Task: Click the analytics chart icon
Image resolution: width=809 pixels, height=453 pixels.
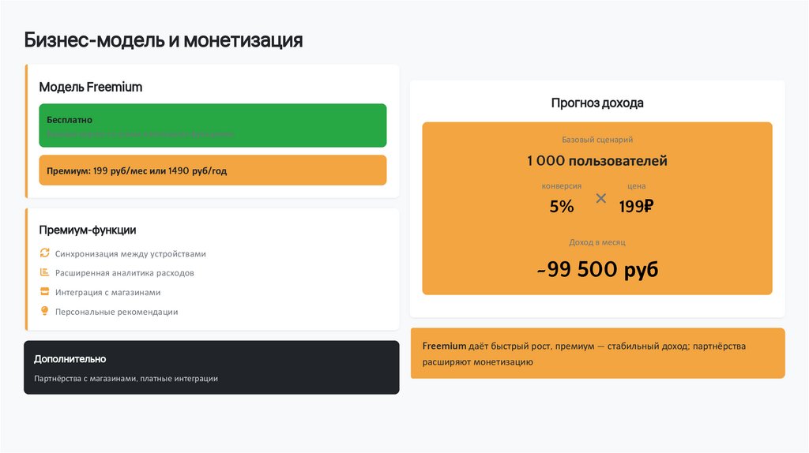Action: pyautogui.click(x=44, y=272)
